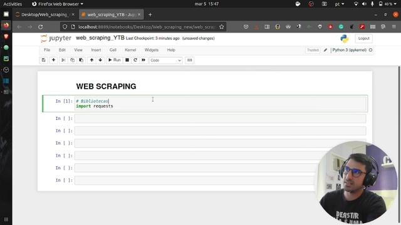Screen dimensions: 401x225
Task: Show applications grid in the dock
Action: point(6,219)
